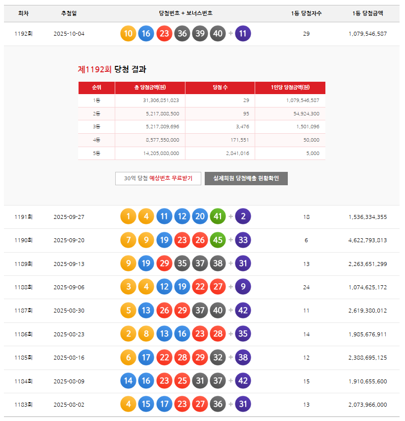This screenshot has height=421, width=405.
Task: Click the date 2025-08-16
Action: [x=69, y=358]
